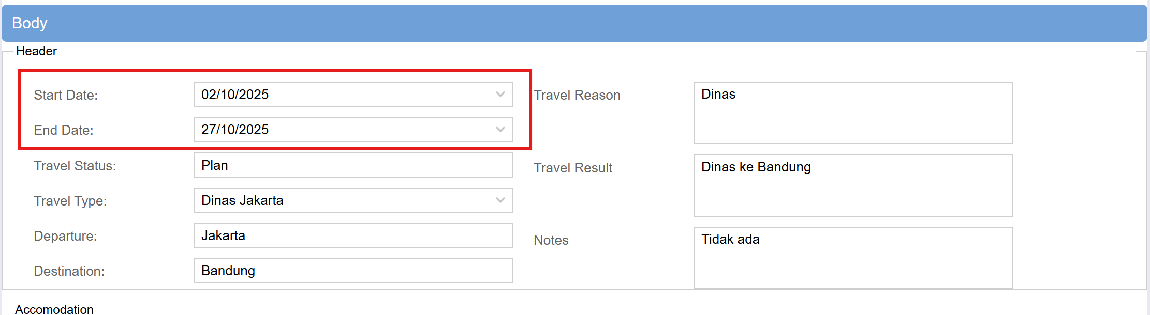Viewport: 1150px width, 315px height.
Task: Open the End Date dropdown arrow
Action: 500,130
